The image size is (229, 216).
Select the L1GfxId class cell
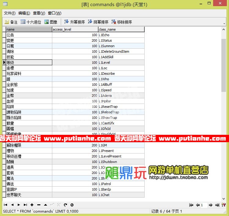coord(121,129)
